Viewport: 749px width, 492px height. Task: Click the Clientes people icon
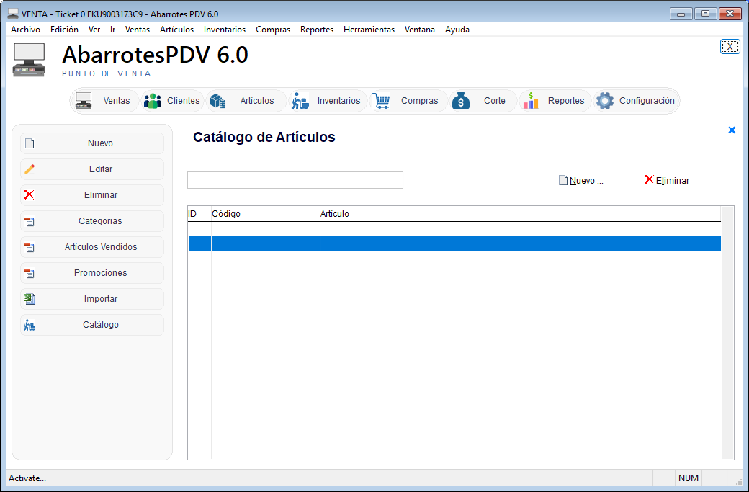[x=153, y=101]
